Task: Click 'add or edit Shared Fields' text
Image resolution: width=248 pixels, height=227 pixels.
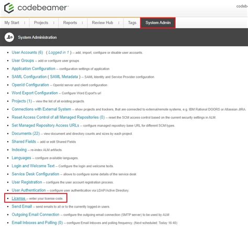Action: [x=58, y=142]
